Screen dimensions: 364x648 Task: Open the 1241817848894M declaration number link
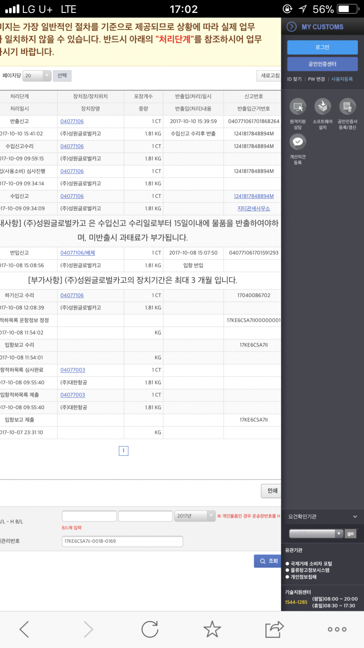pyautogui.click(x=254, y=196)
